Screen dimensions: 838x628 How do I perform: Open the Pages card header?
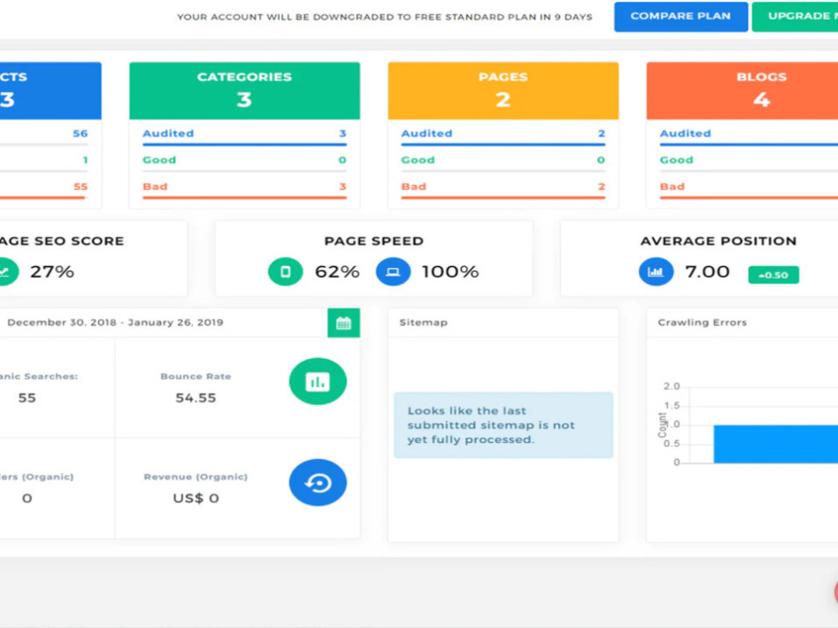point(503,90)
